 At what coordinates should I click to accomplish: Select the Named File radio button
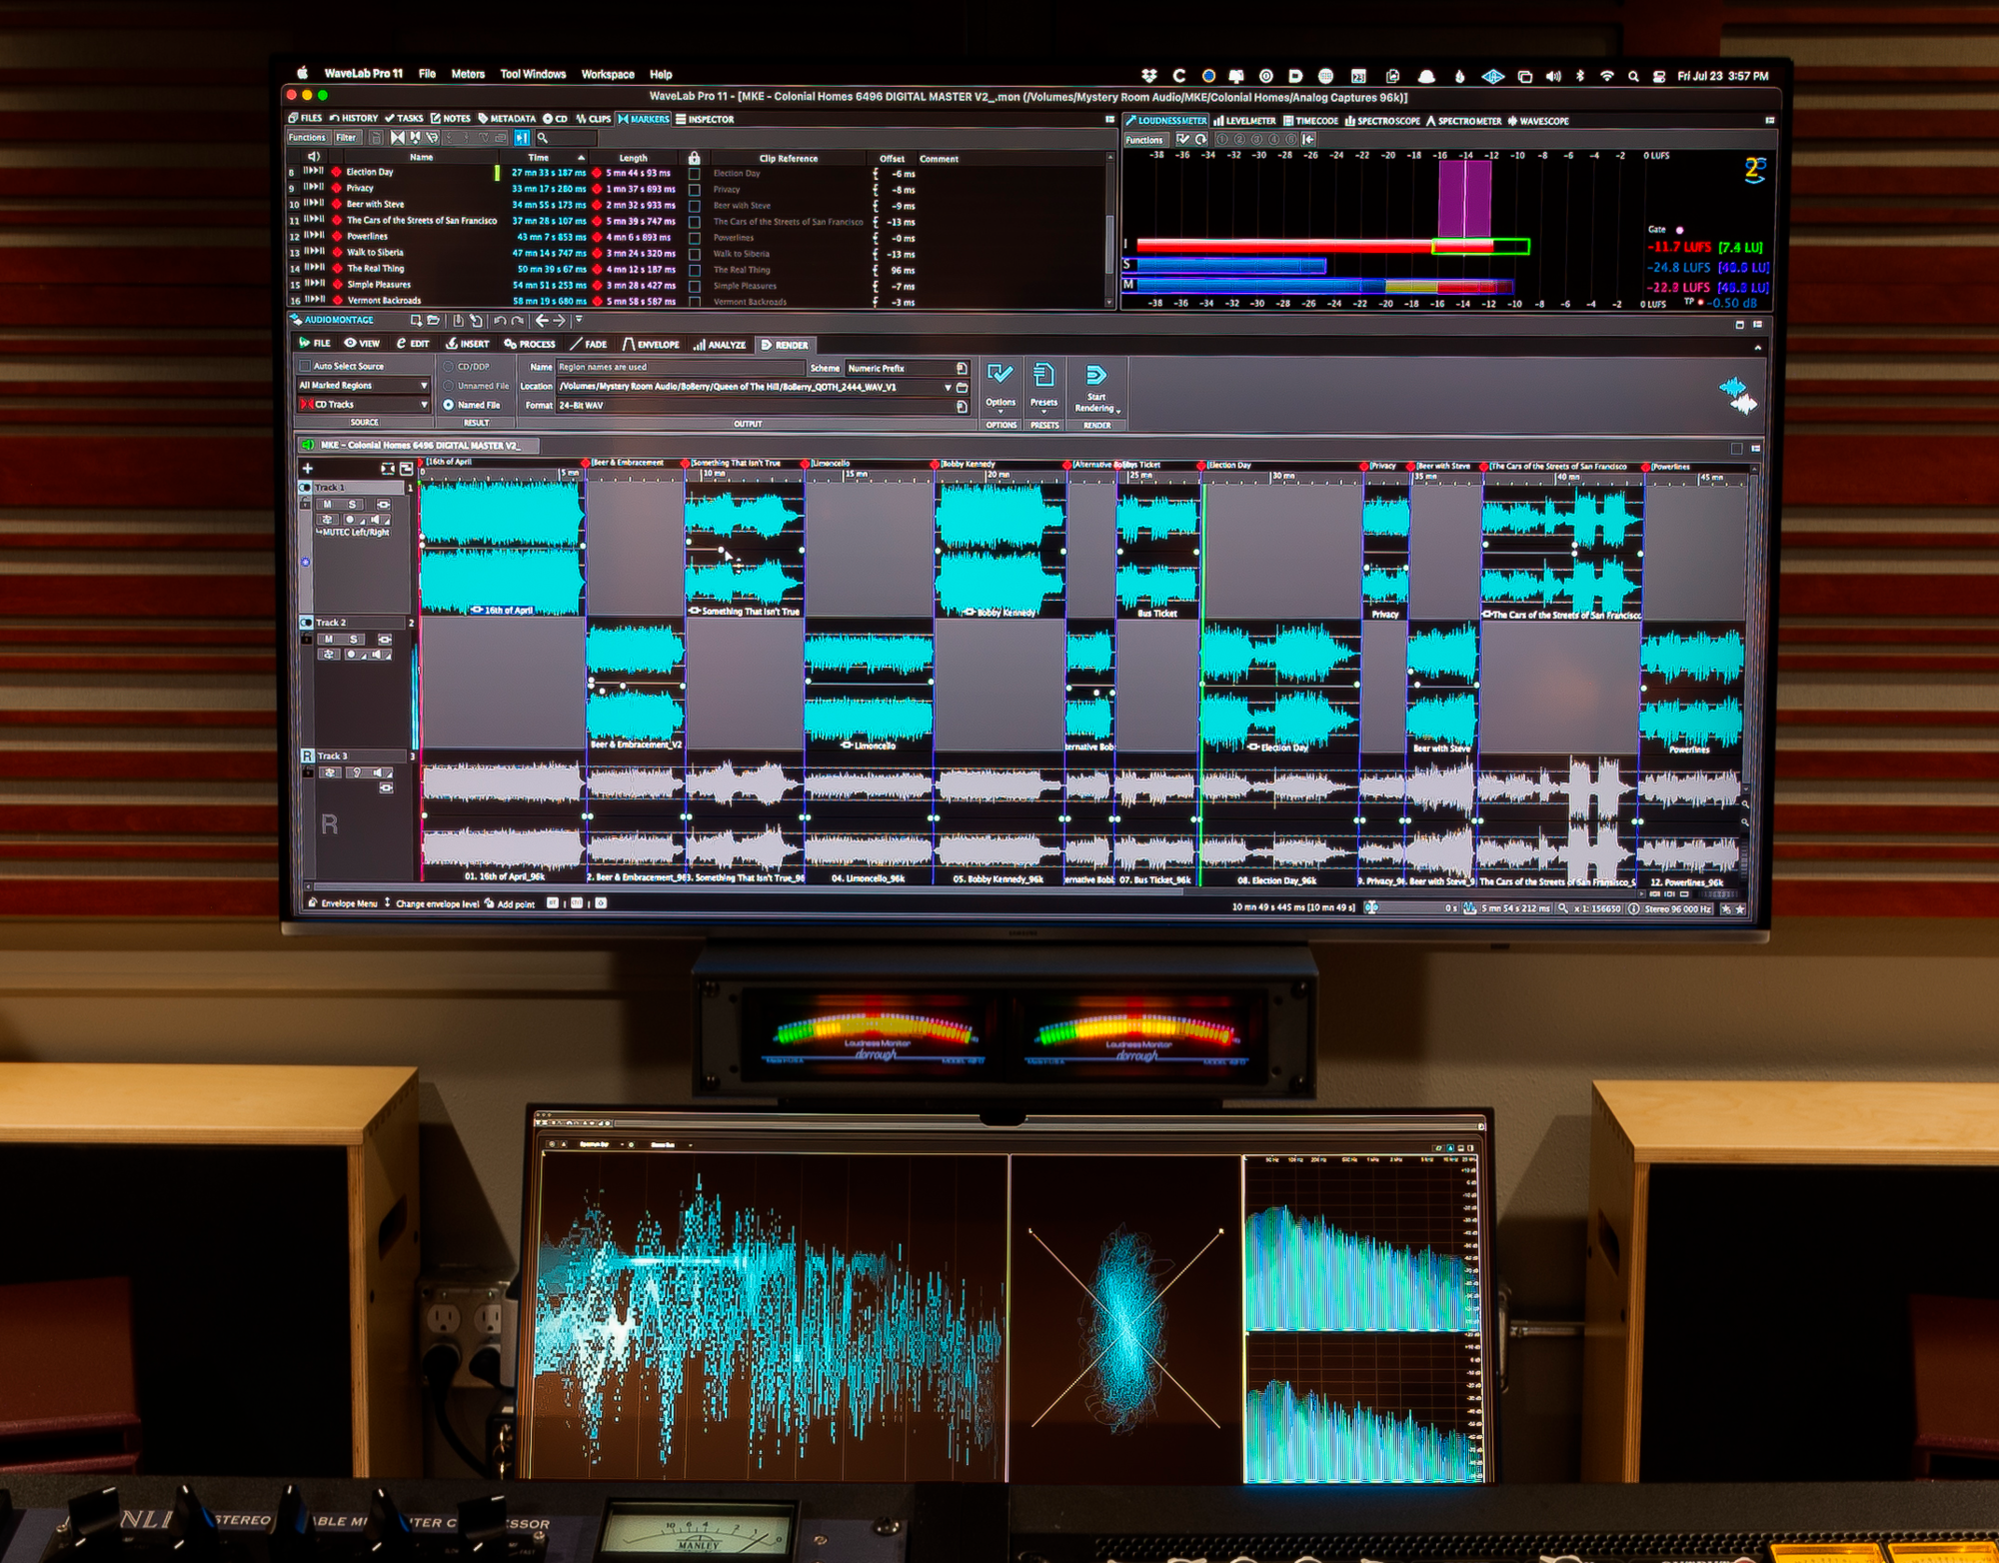click(x=449, y=405)
